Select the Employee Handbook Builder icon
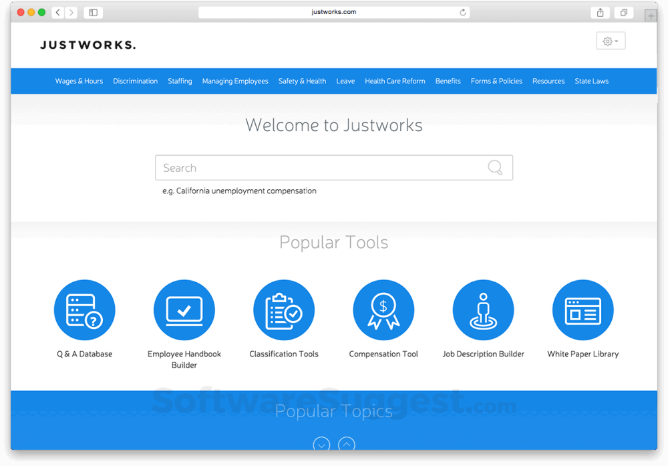The image size is (668, 466). click(184, 310)
